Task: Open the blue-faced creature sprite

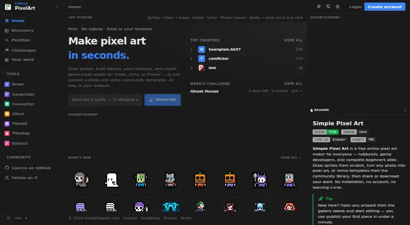Action: tap(260, 207)
